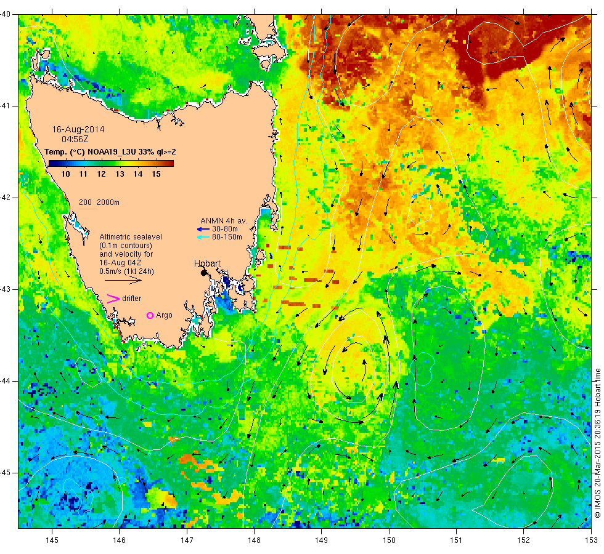Click the 13 degree color scale tick

click(x=120, y=174)
